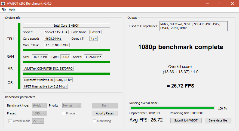Toggle the Overkill mode checkbox
Viewport: 239px width, 131px height.
click(x=10, y=121)
